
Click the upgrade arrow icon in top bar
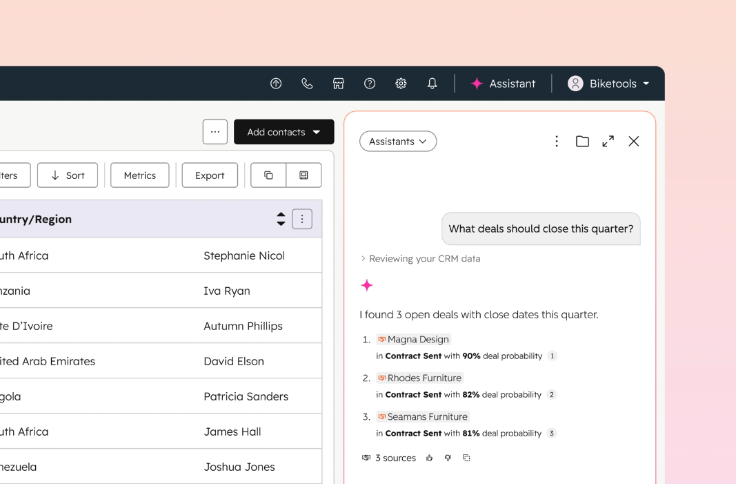(276, 84)
